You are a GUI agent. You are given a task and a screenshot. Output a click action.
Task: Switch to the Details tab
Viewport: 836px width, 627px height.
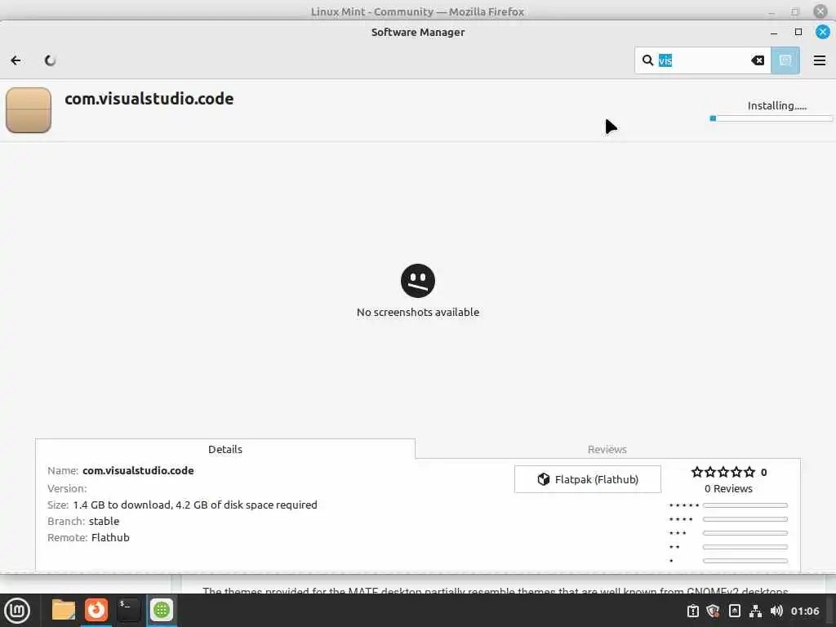click(225, 449)
